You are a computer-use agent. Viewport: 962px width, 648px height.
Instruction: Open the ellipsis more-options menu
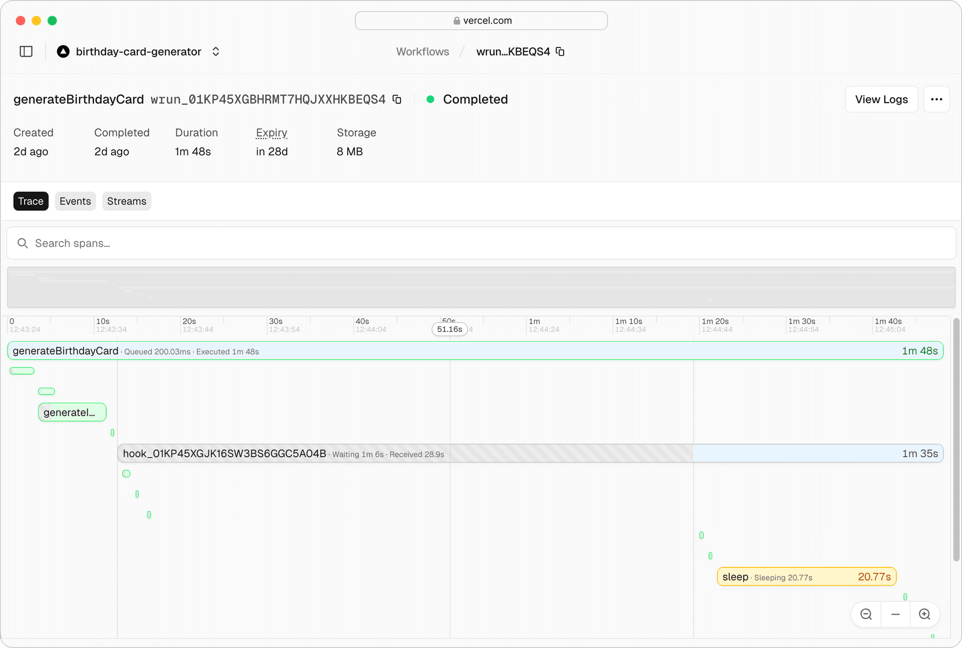(x=936, y=99)
